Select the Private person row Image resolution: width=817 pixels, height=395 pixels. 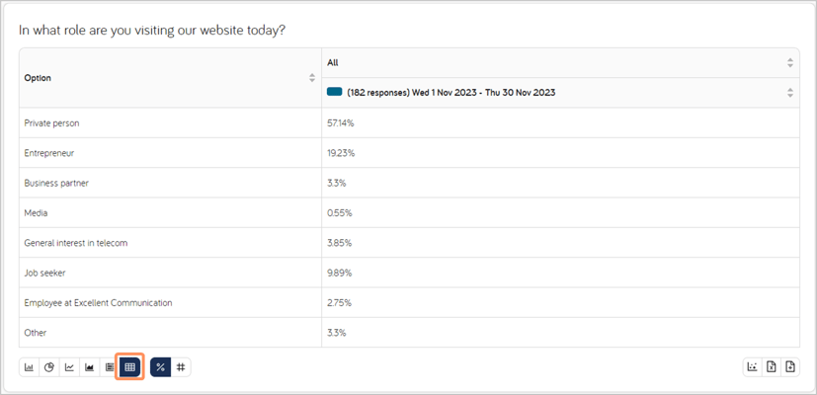(409, 123)
